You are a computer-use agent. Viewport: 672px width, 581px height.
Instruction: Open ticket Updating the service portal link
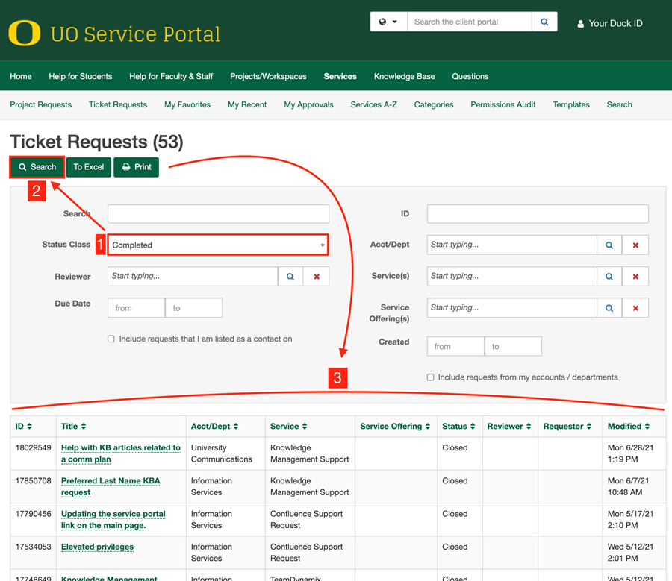pos(113,519)
